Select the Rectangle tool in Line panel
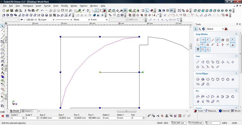242x125 pixels. [217, 62]
